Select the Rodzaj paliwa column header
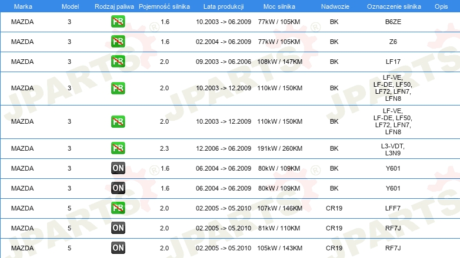The image size is (460, 258). (x=114, y=6)
